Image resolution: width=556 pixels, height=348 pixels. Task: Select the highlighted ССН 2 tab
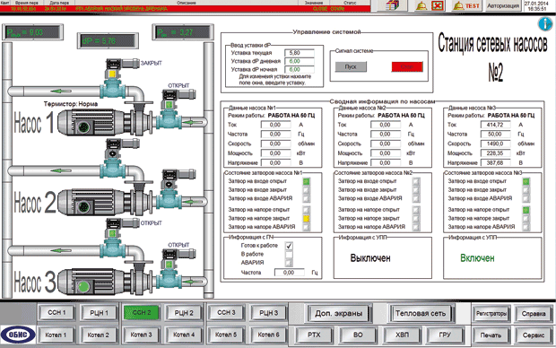[x=142, y=312]
